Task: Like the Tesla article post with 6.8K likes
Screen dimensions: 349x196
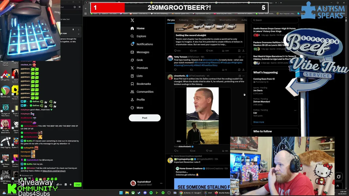Action: pos(210,51)
